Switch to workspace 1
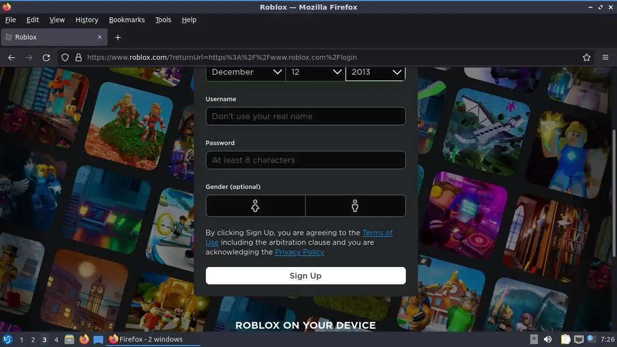Screen dimensions: 617x347 [21, 339]
